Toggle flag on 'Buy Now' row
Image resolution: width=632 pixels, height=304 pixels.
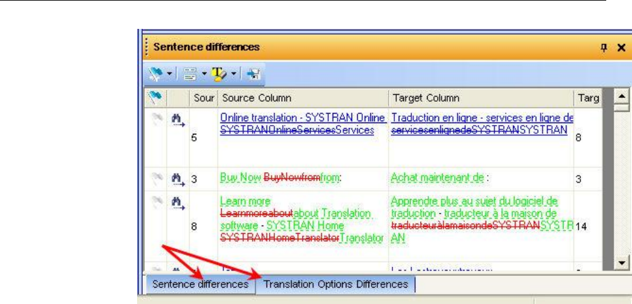click(x=157, y=176)
